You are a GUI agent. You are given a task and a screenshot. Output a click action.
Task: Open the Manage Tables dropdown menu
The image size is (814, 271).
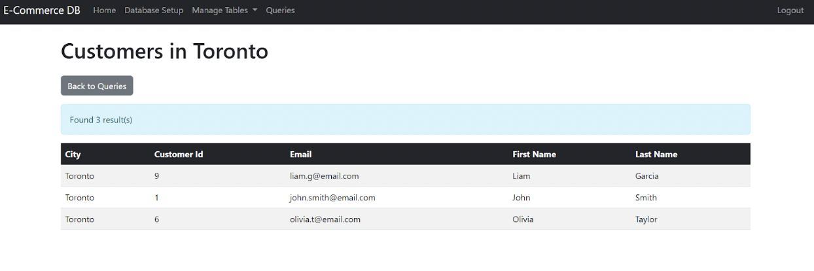224,10
